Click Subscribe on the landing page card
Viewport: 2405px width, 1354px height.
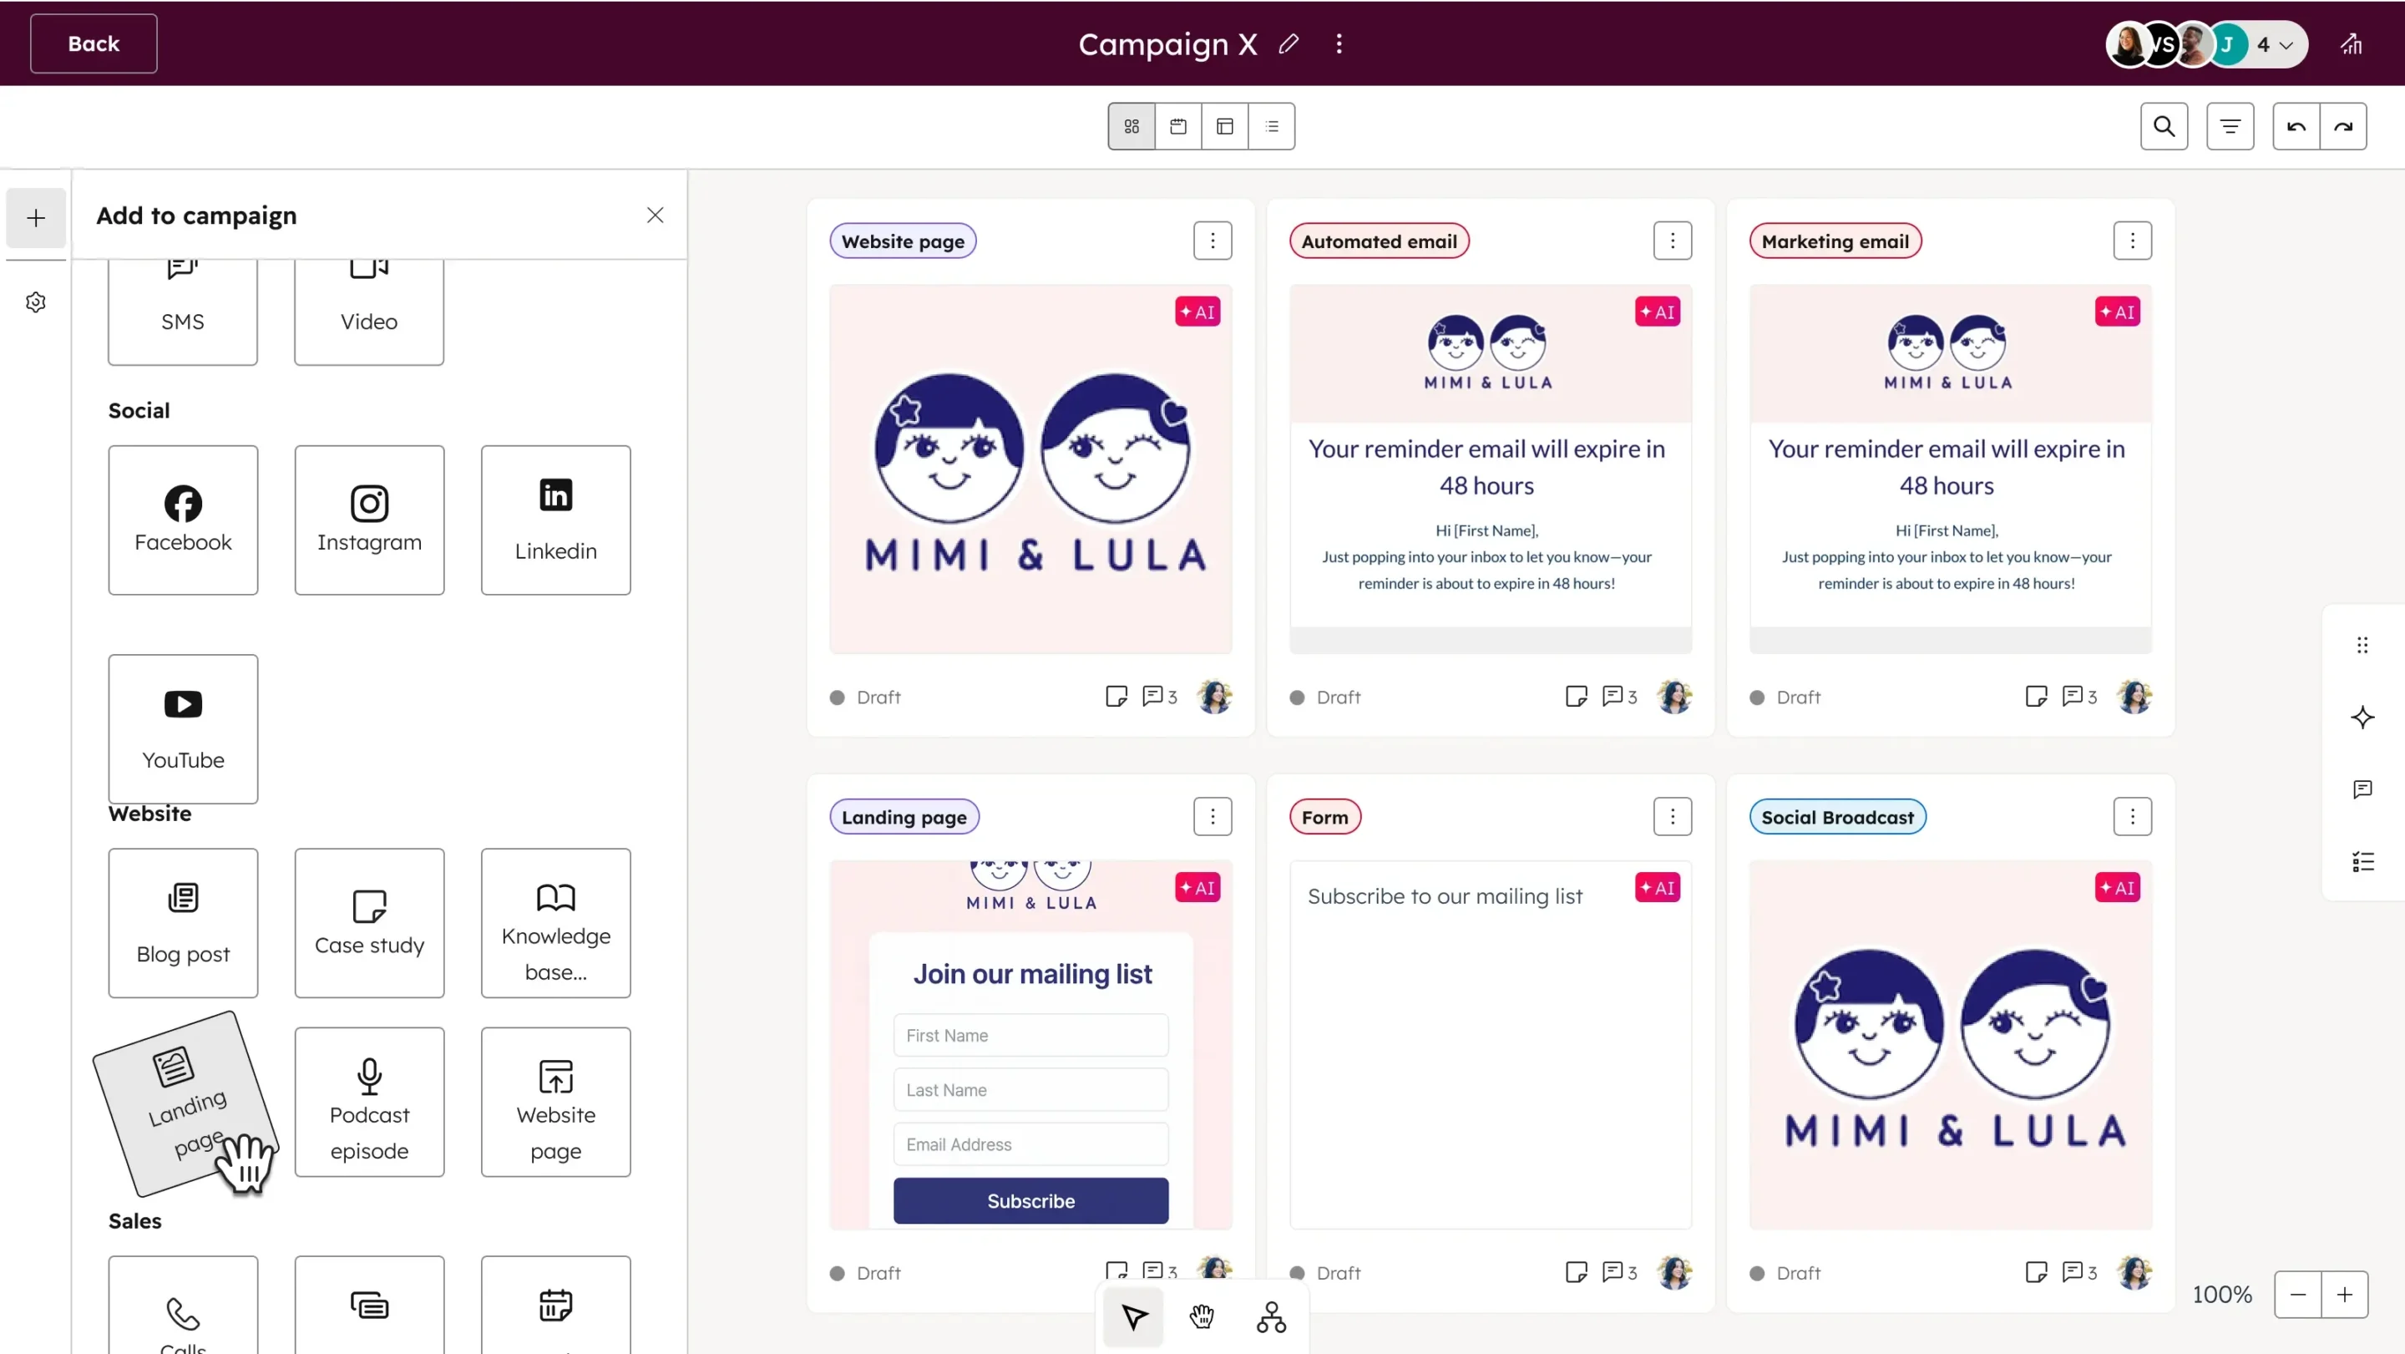pos(1030,1201)
